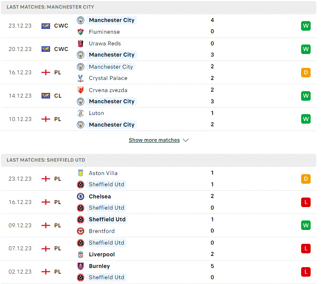Click the Aston Villa badge icon
This screenshot has height=284, width=321.
point(81,173)
